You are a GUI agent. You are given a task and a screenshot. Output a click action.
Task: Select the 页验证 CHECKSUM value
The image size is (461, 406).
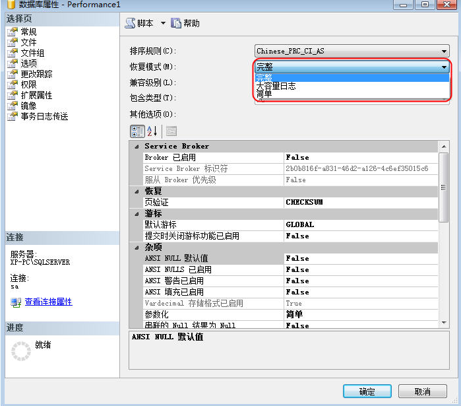(x=361, y=203)
